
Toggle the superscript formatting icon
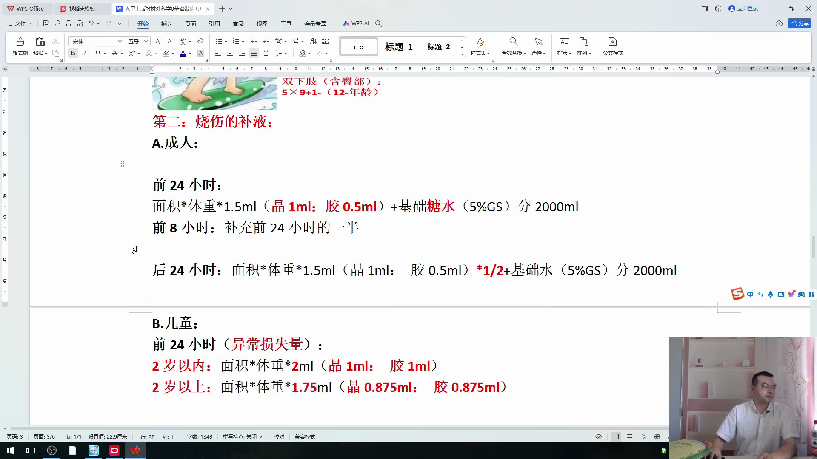[x=132, y=53]
